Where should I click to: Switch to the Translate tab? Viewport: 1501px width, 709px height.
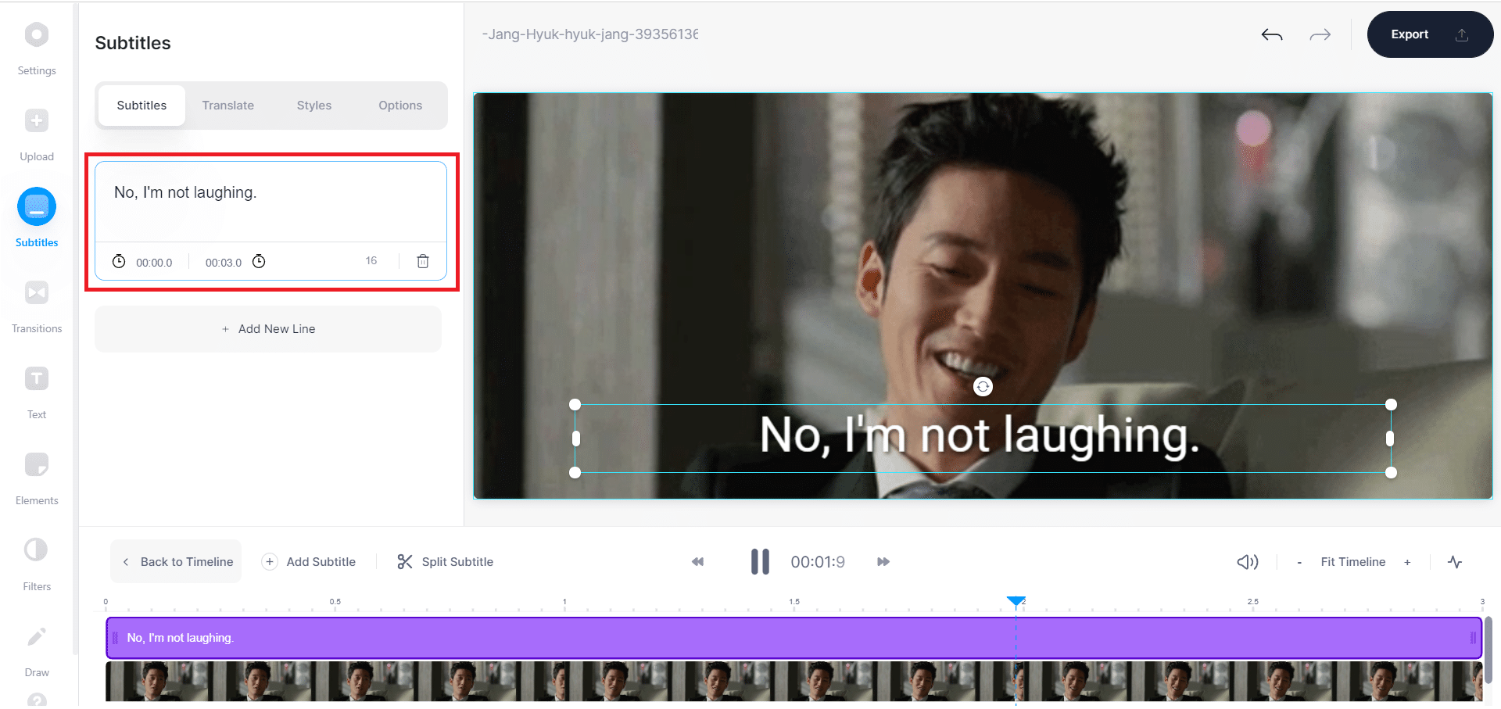pos(227,106)
